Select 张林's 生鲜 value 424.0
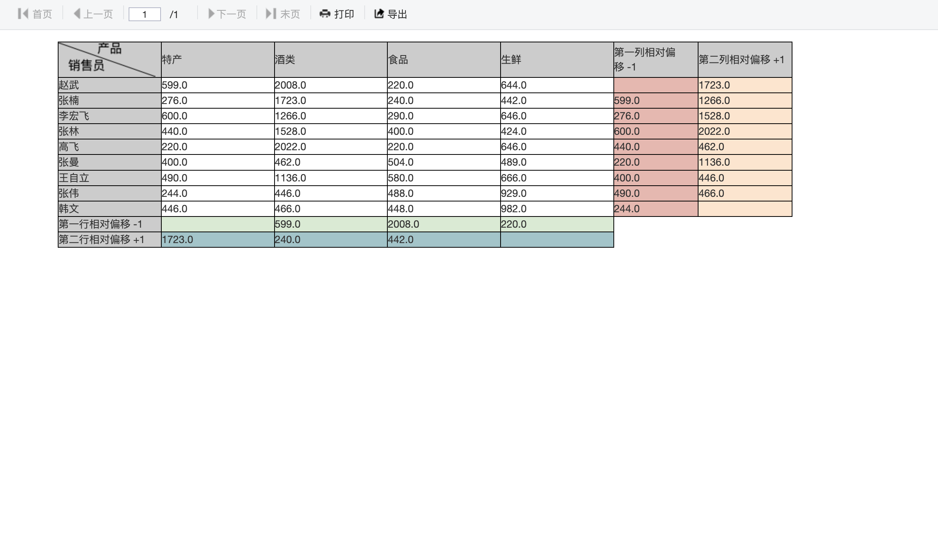938x537 pixels. coord(557,131)
